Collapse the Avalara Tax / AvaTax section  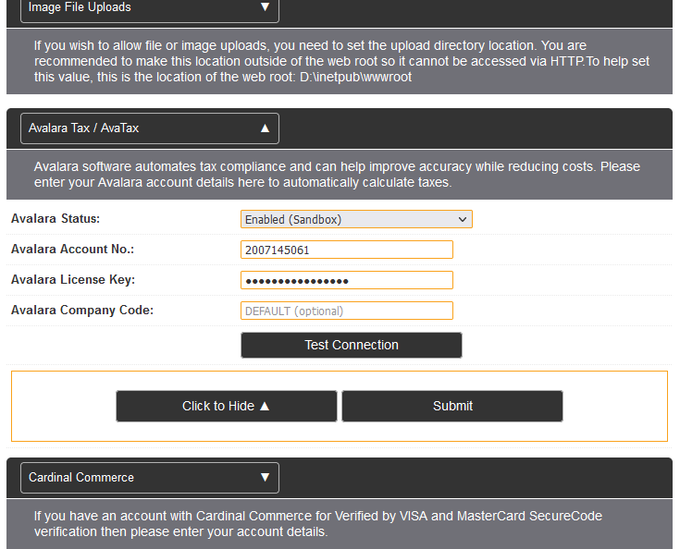(x=150, y=128)
